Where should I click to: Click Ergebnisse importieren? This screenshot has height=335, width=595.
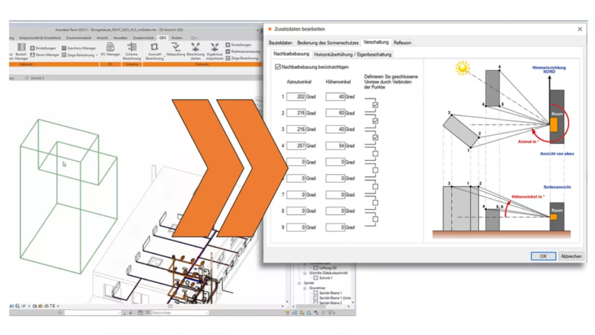[x=214, y=51]
